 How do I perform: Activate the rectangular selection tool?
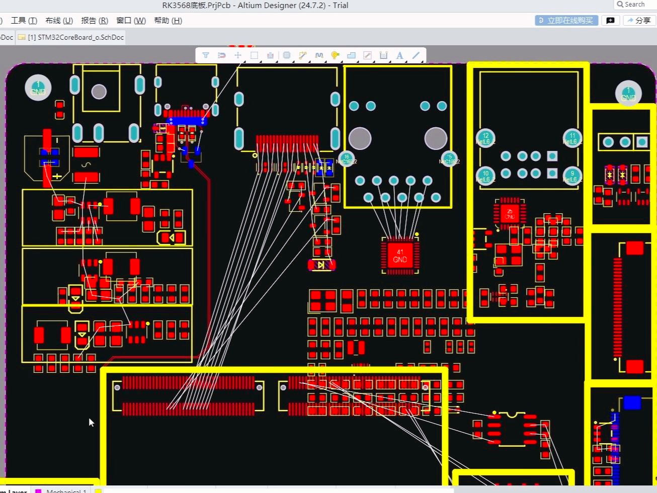point(254,55)
